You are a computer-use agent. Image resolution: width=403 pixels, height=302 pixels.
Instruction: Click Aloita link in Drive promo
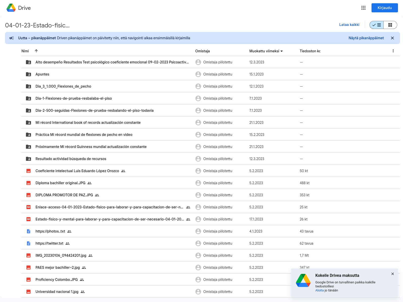(319, 290)
